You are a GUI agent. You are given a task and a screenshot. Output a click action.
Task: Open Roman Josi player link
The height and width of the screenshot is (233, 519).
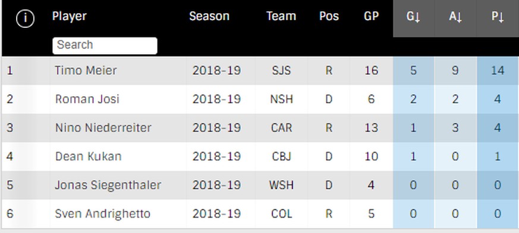coord(87,99)
